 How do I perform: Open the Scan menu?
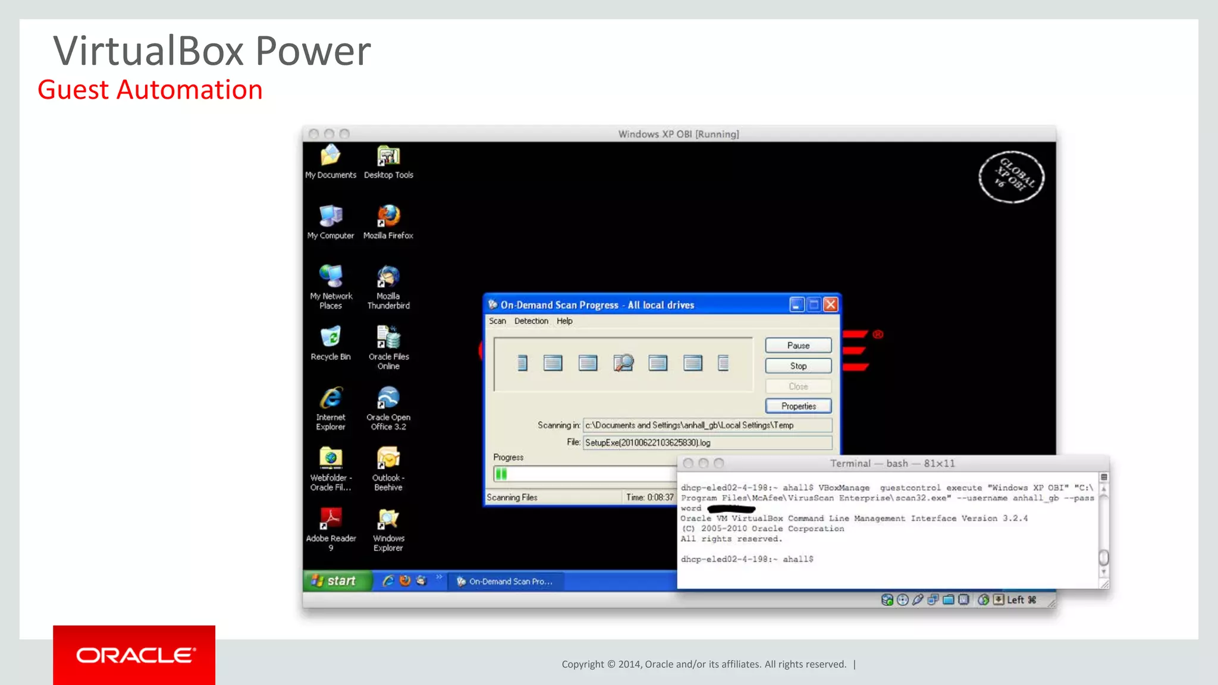(497, 321)
